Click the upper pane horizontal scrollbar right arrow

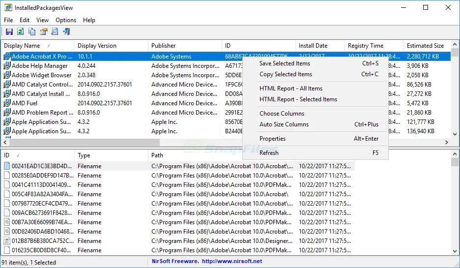[447, 143]
